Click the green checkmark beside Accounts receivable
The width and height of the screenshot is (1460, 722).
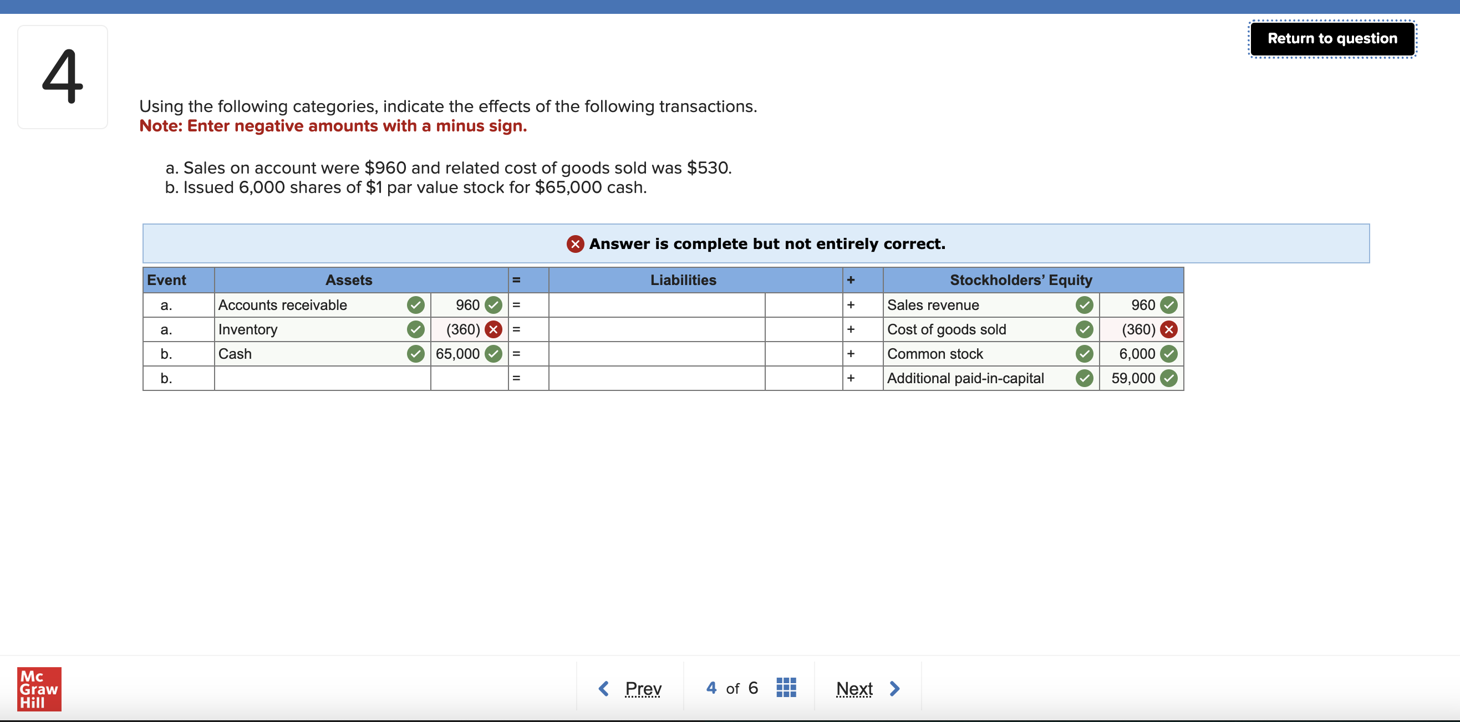(x=415, y=305)
